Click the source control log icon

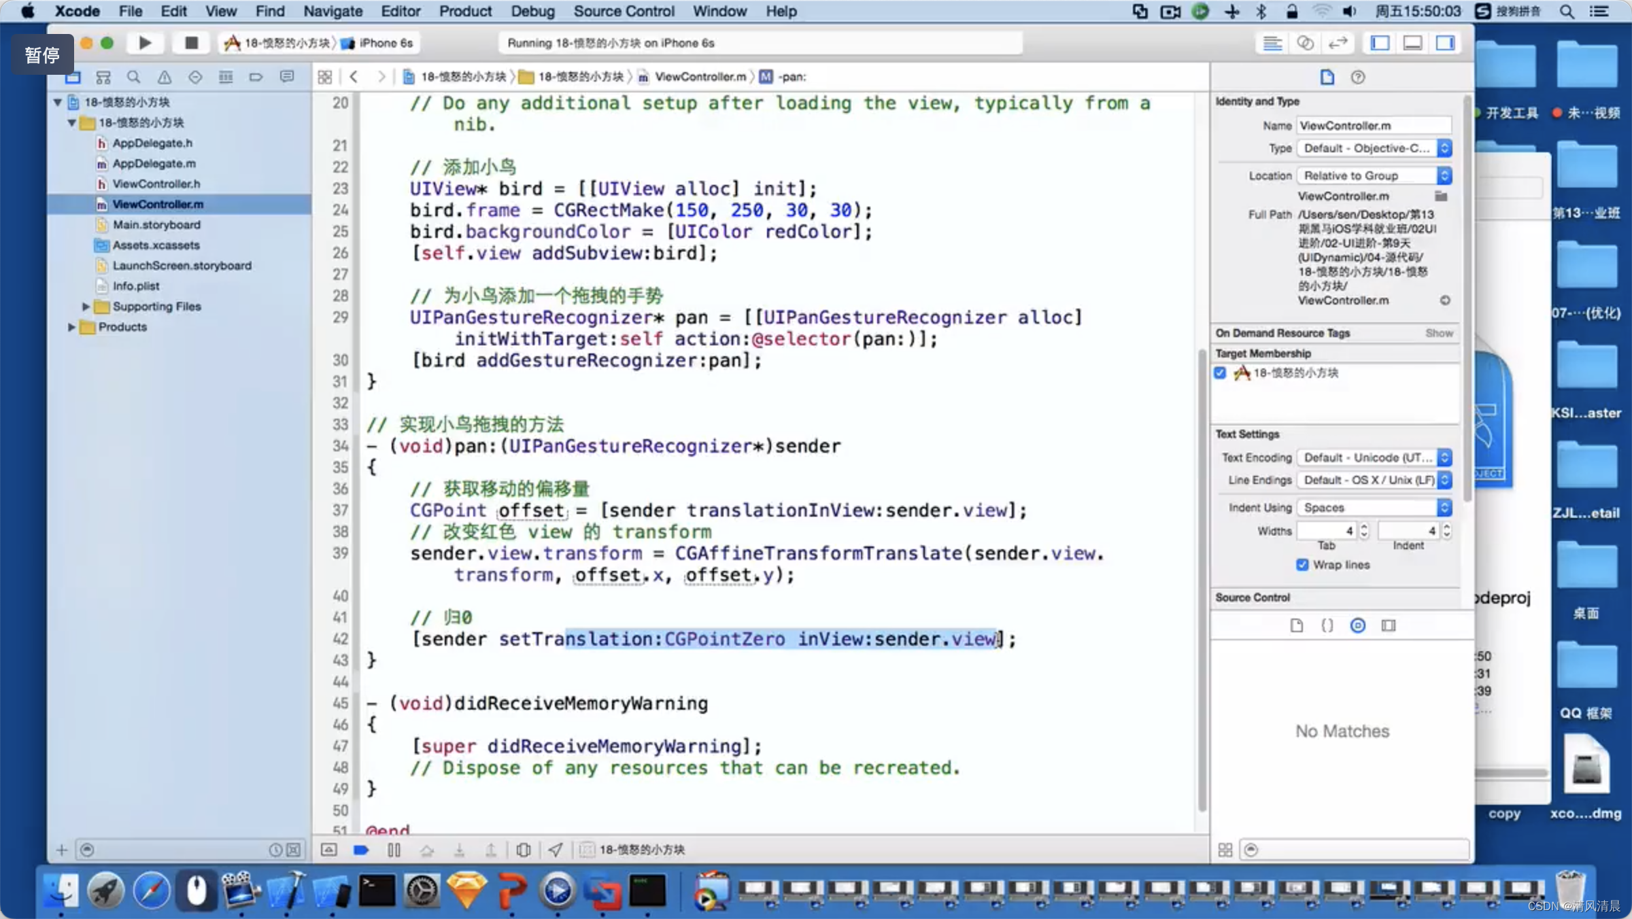[x=1357, y=624]
